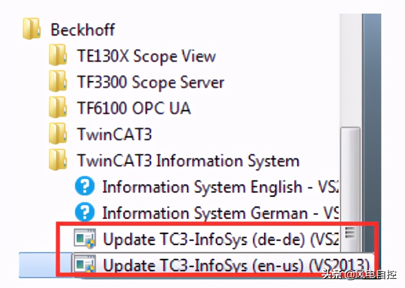Open the TwinCAT3 folder label
405x288 pixels.
click(114, 135)
